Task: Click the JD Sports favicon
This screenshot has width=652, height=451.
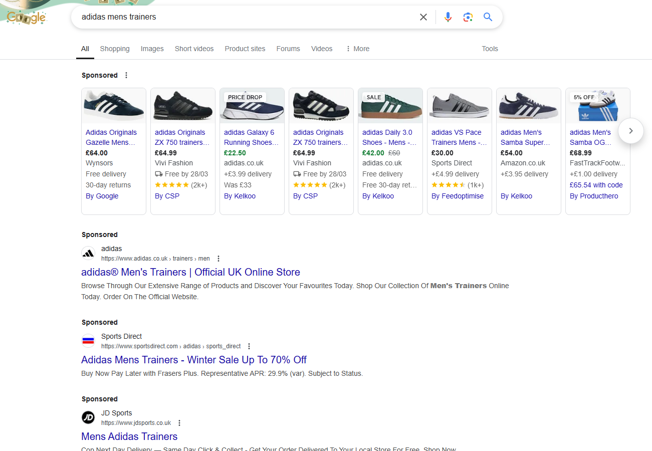Action: pyautogui.click(x=88, y=418)
